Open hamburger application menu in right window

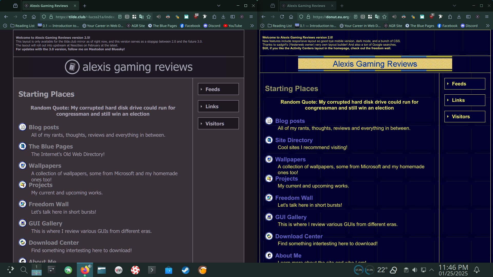point(487,17)
